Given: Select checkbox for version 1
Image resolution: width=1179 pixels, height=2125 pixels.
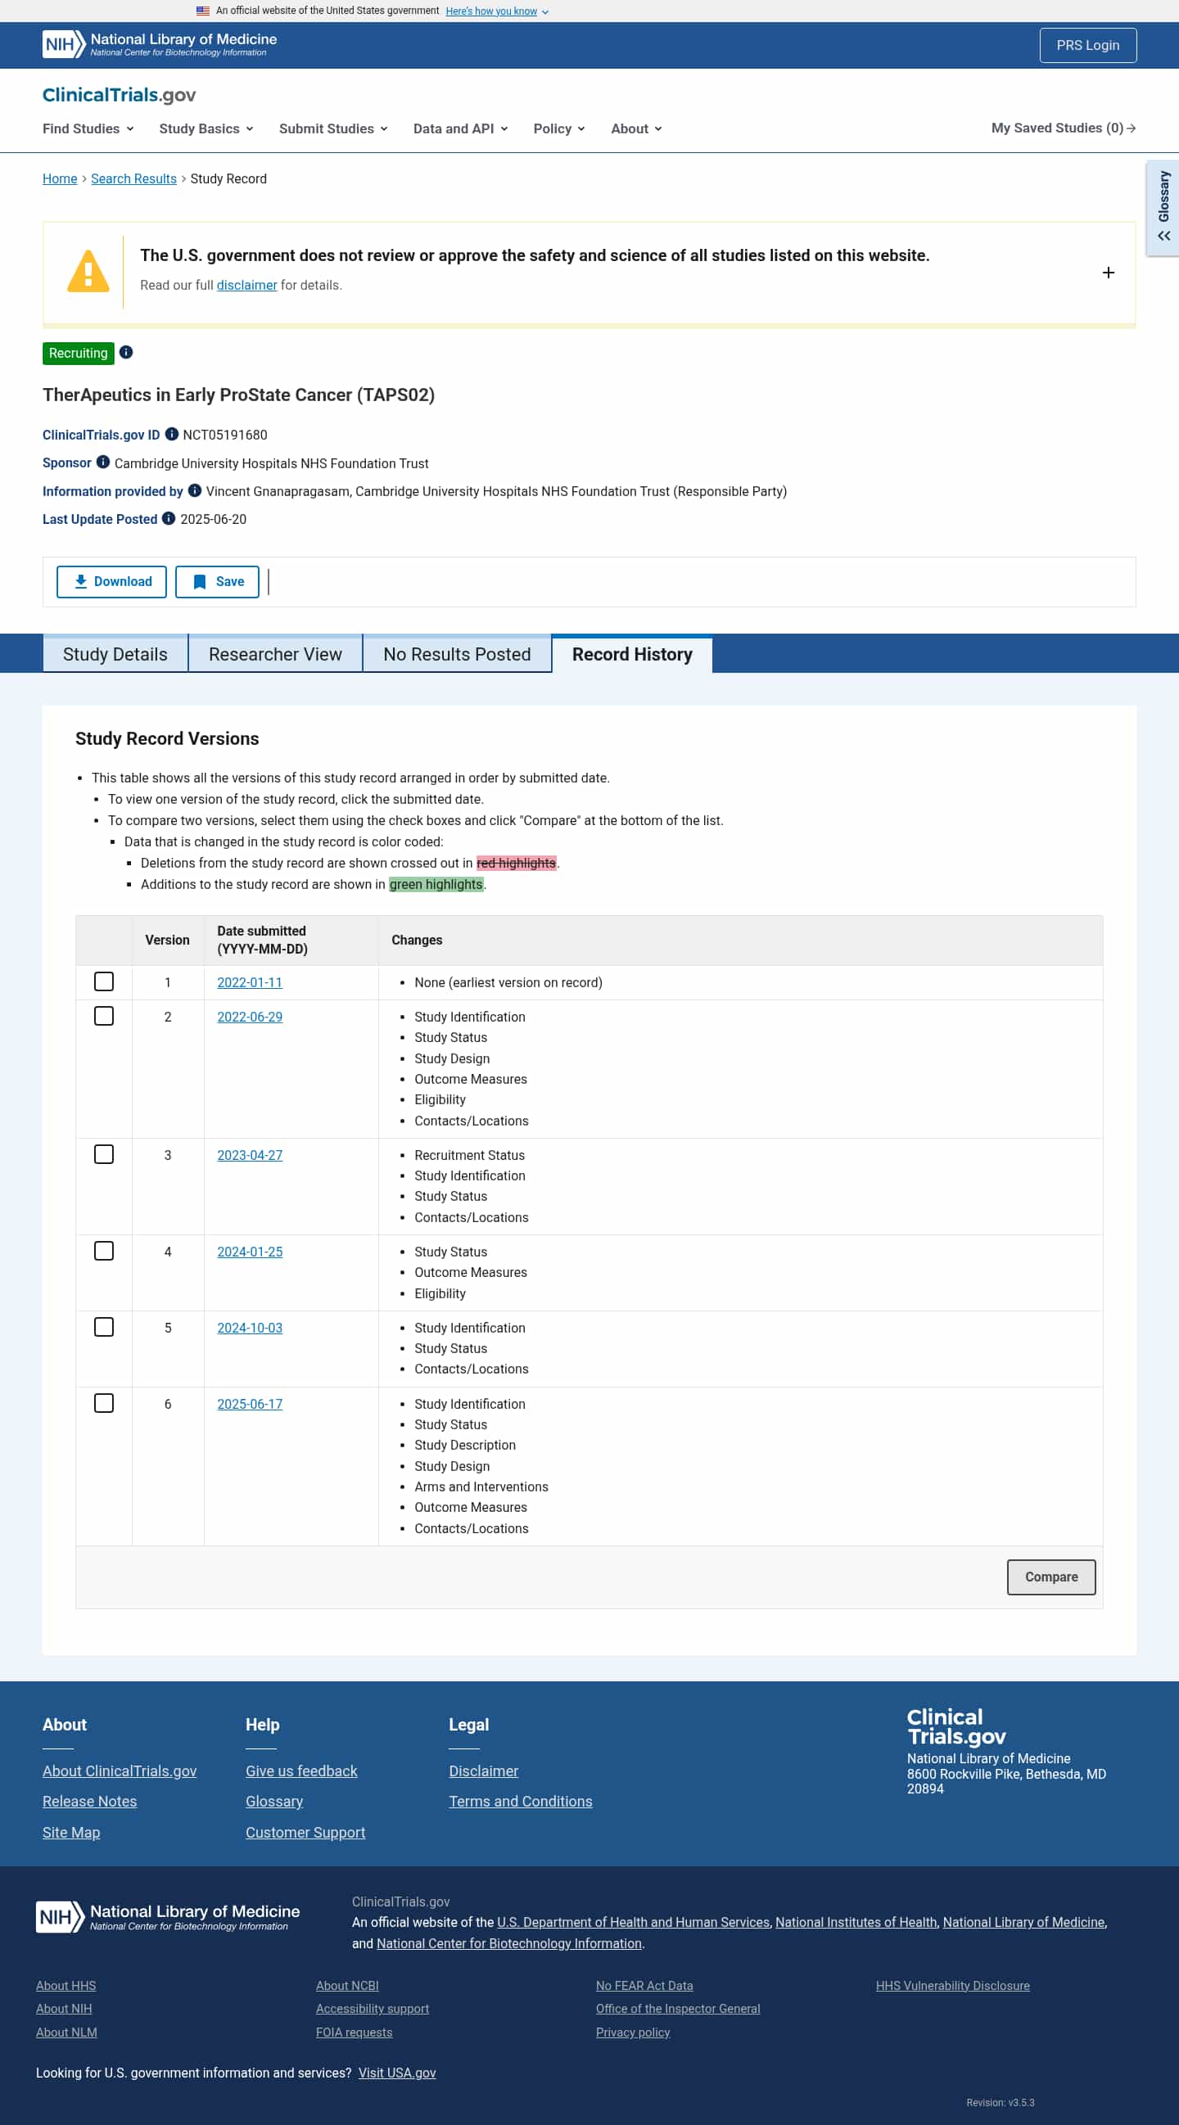Looking at the screenshot, I should pyautogui.click(x=104, y=981).
